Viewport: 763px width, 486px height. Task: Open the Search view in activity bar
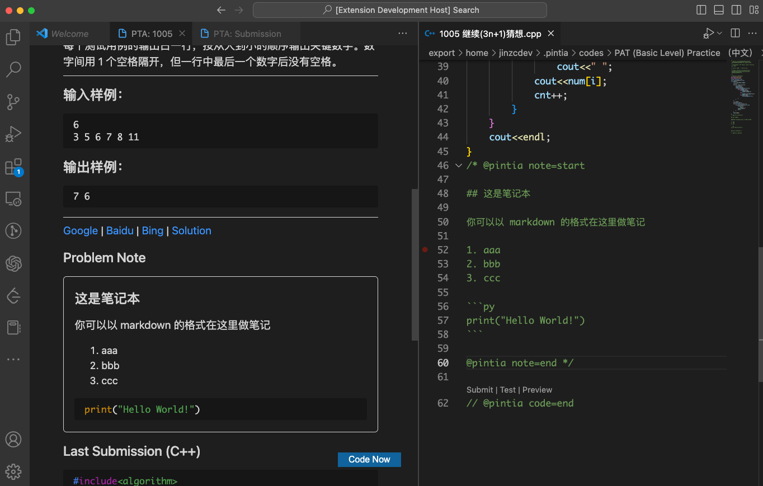[x=13, y=69]
